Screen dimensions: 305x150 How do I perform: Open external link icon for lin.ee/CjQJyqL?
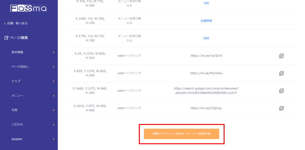tap(281, 108)
